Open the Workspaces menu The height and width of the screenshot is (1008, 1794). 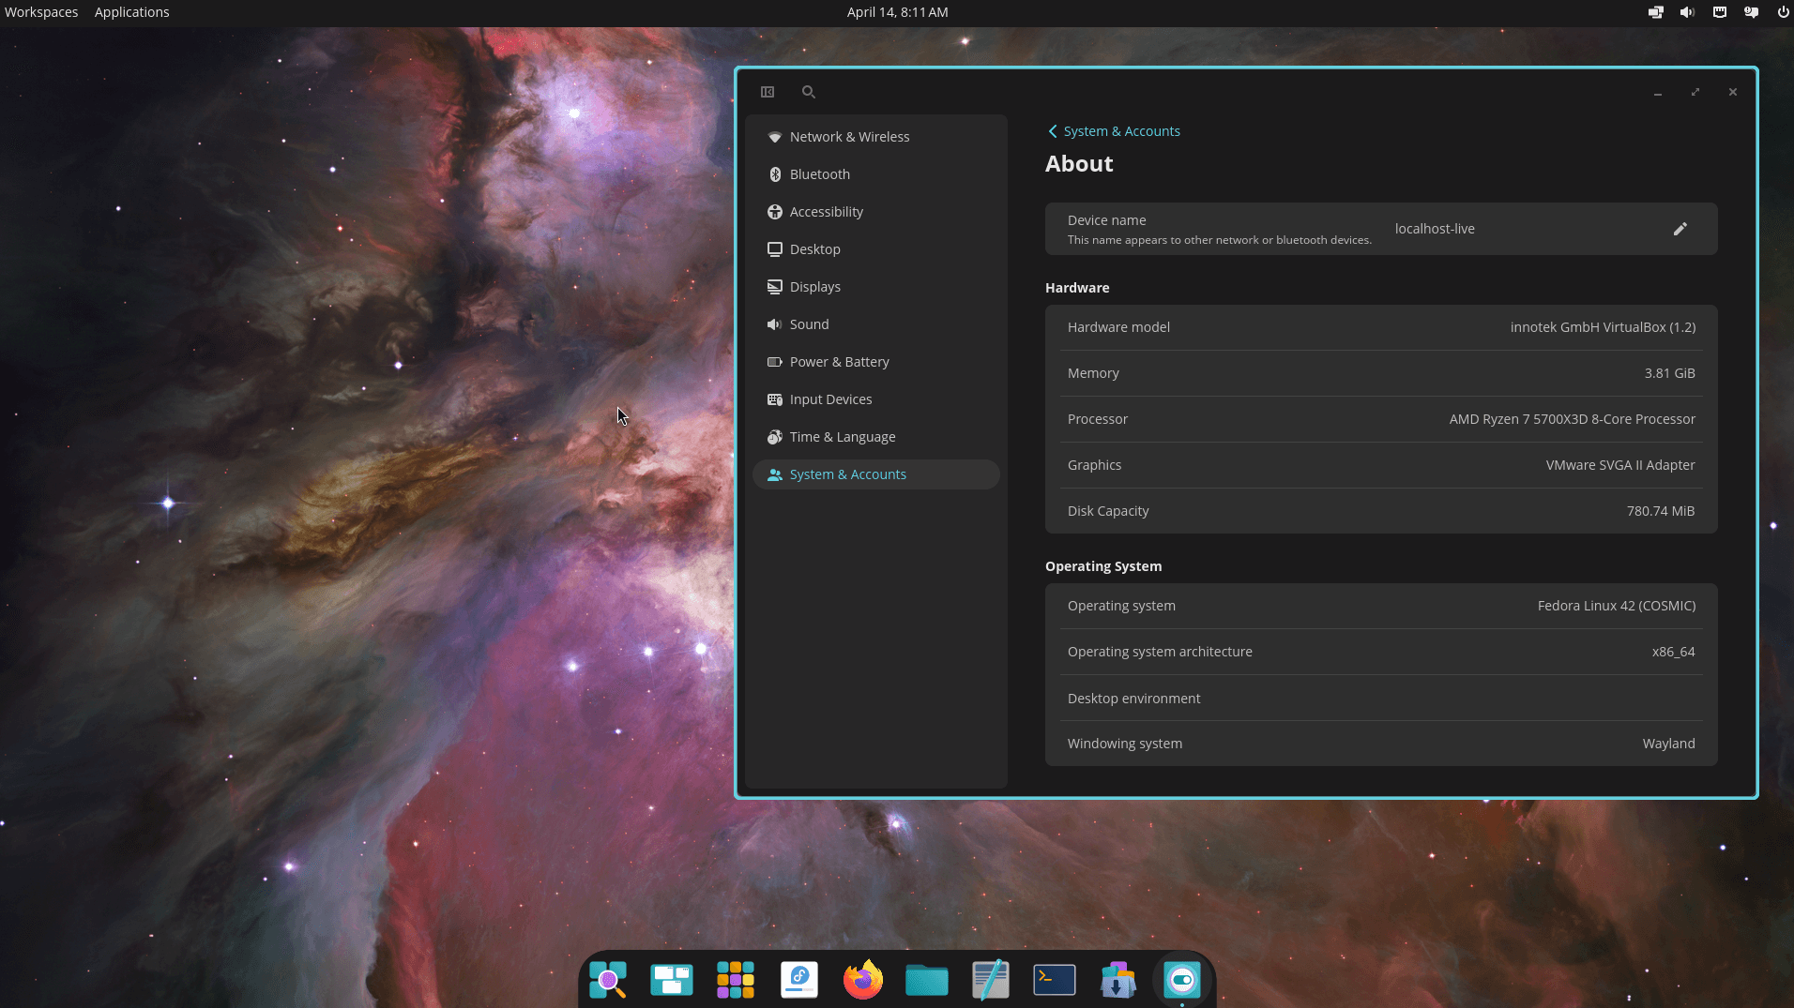40,12
